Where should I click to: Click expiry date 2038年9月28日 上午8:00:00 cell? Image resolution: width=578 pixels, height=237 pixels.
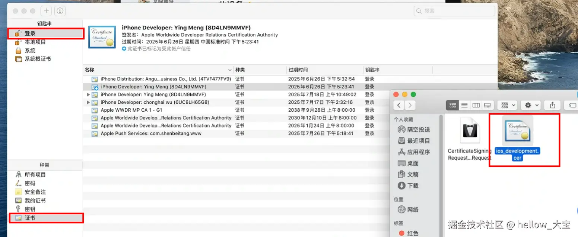(x=321, y=110)
